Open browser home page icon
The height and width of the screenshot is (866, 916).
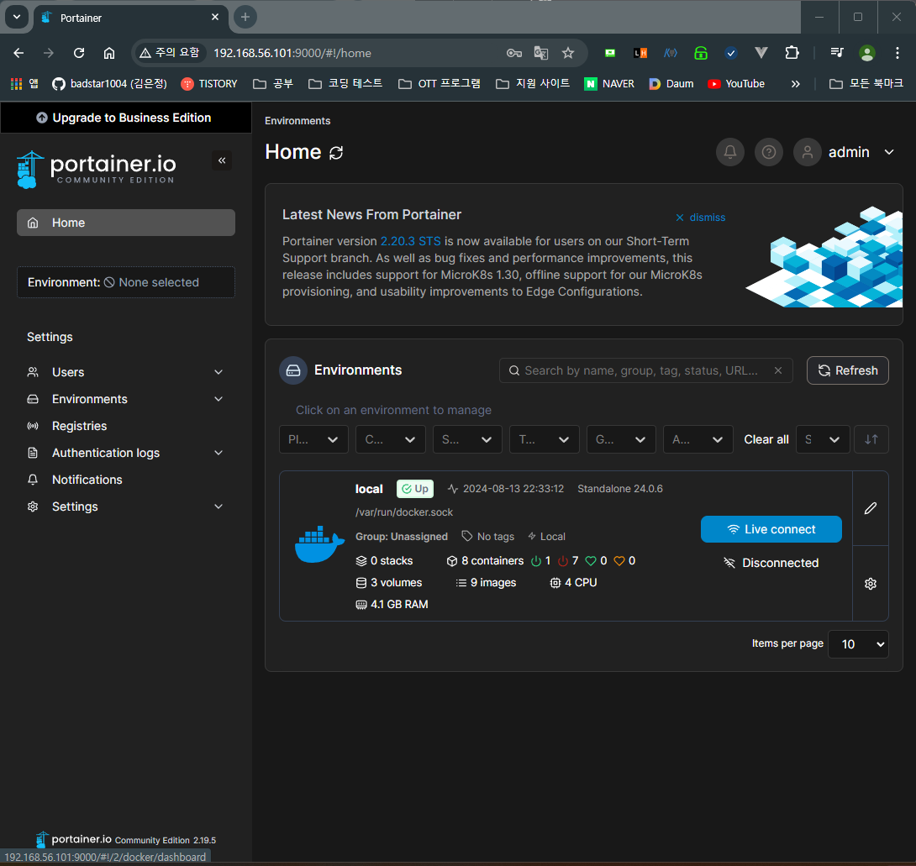[109, 53]
